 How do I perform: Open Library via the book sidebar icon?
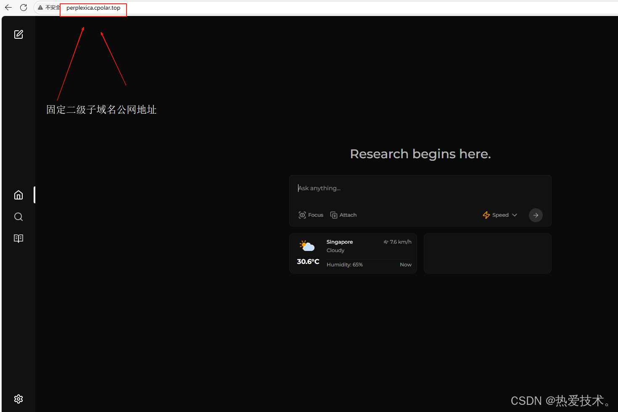[18, 238]
